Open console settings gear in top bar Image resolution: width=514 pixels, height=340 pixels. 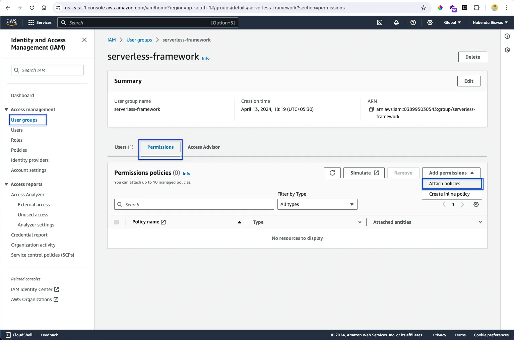pyautogui.click(x=430, y=22)
